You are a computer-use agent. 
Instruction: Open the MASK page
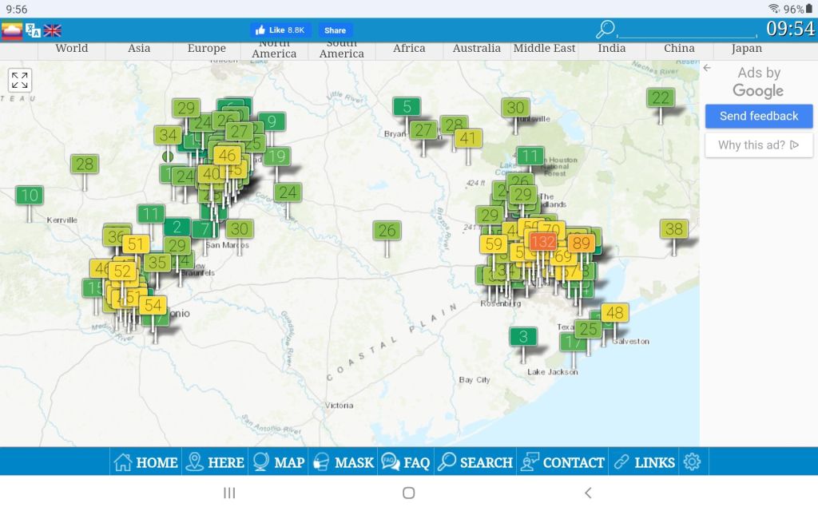tap(343, 461)
